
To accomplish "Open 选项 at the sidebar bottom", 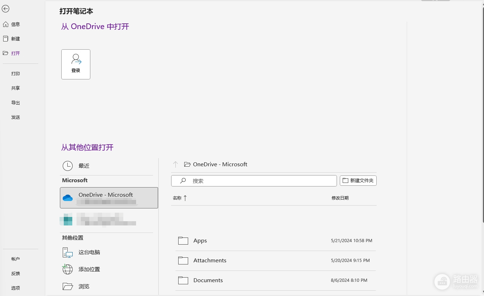I will click(x=16, y=288).
